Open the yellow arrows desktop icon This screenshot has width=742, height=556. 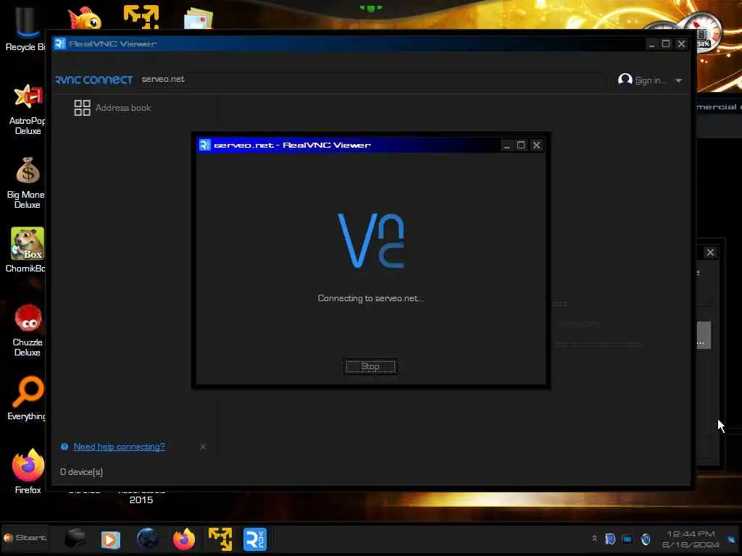[141, 17]
